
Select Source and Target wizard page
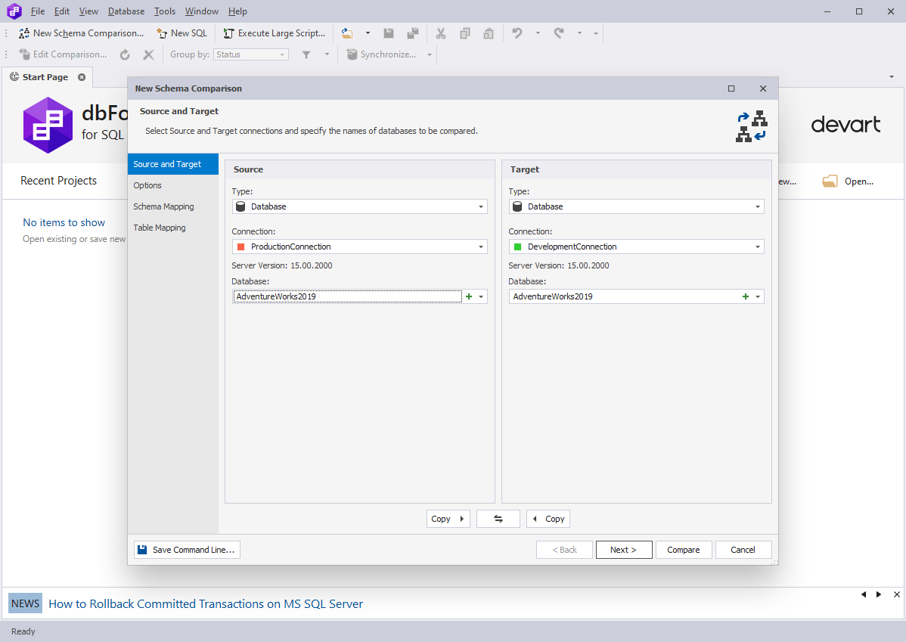(172, 164)
